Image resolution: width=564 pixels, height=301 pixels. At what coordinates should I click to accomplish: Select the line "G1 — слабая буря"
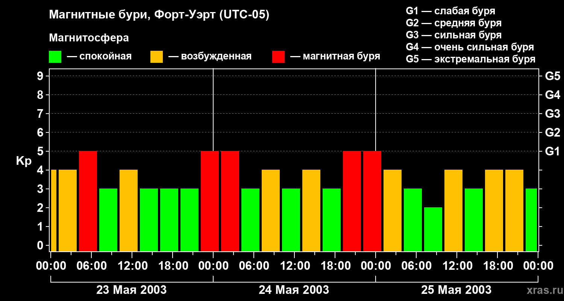[450, 11]
